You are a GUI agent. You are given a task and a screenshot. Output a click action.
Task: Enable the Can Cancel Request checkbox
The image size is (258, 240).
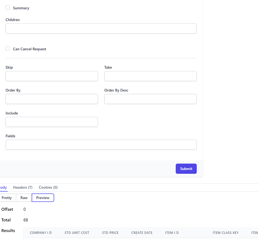point(8,49)
